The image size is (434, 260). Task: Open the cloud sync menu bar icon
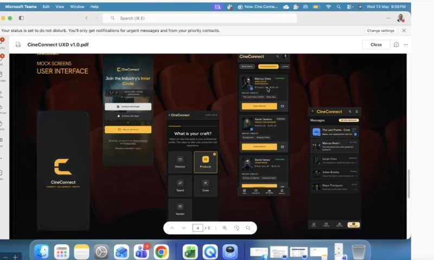pos(286,6)
